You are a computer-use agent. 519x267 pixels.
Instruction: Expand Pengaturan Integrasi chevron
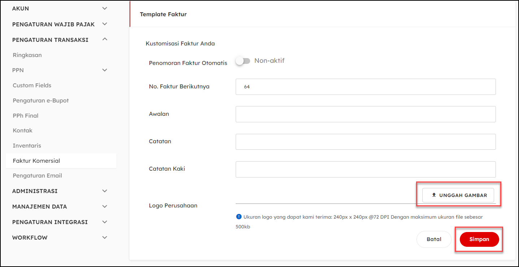click(x=105, y=222)
